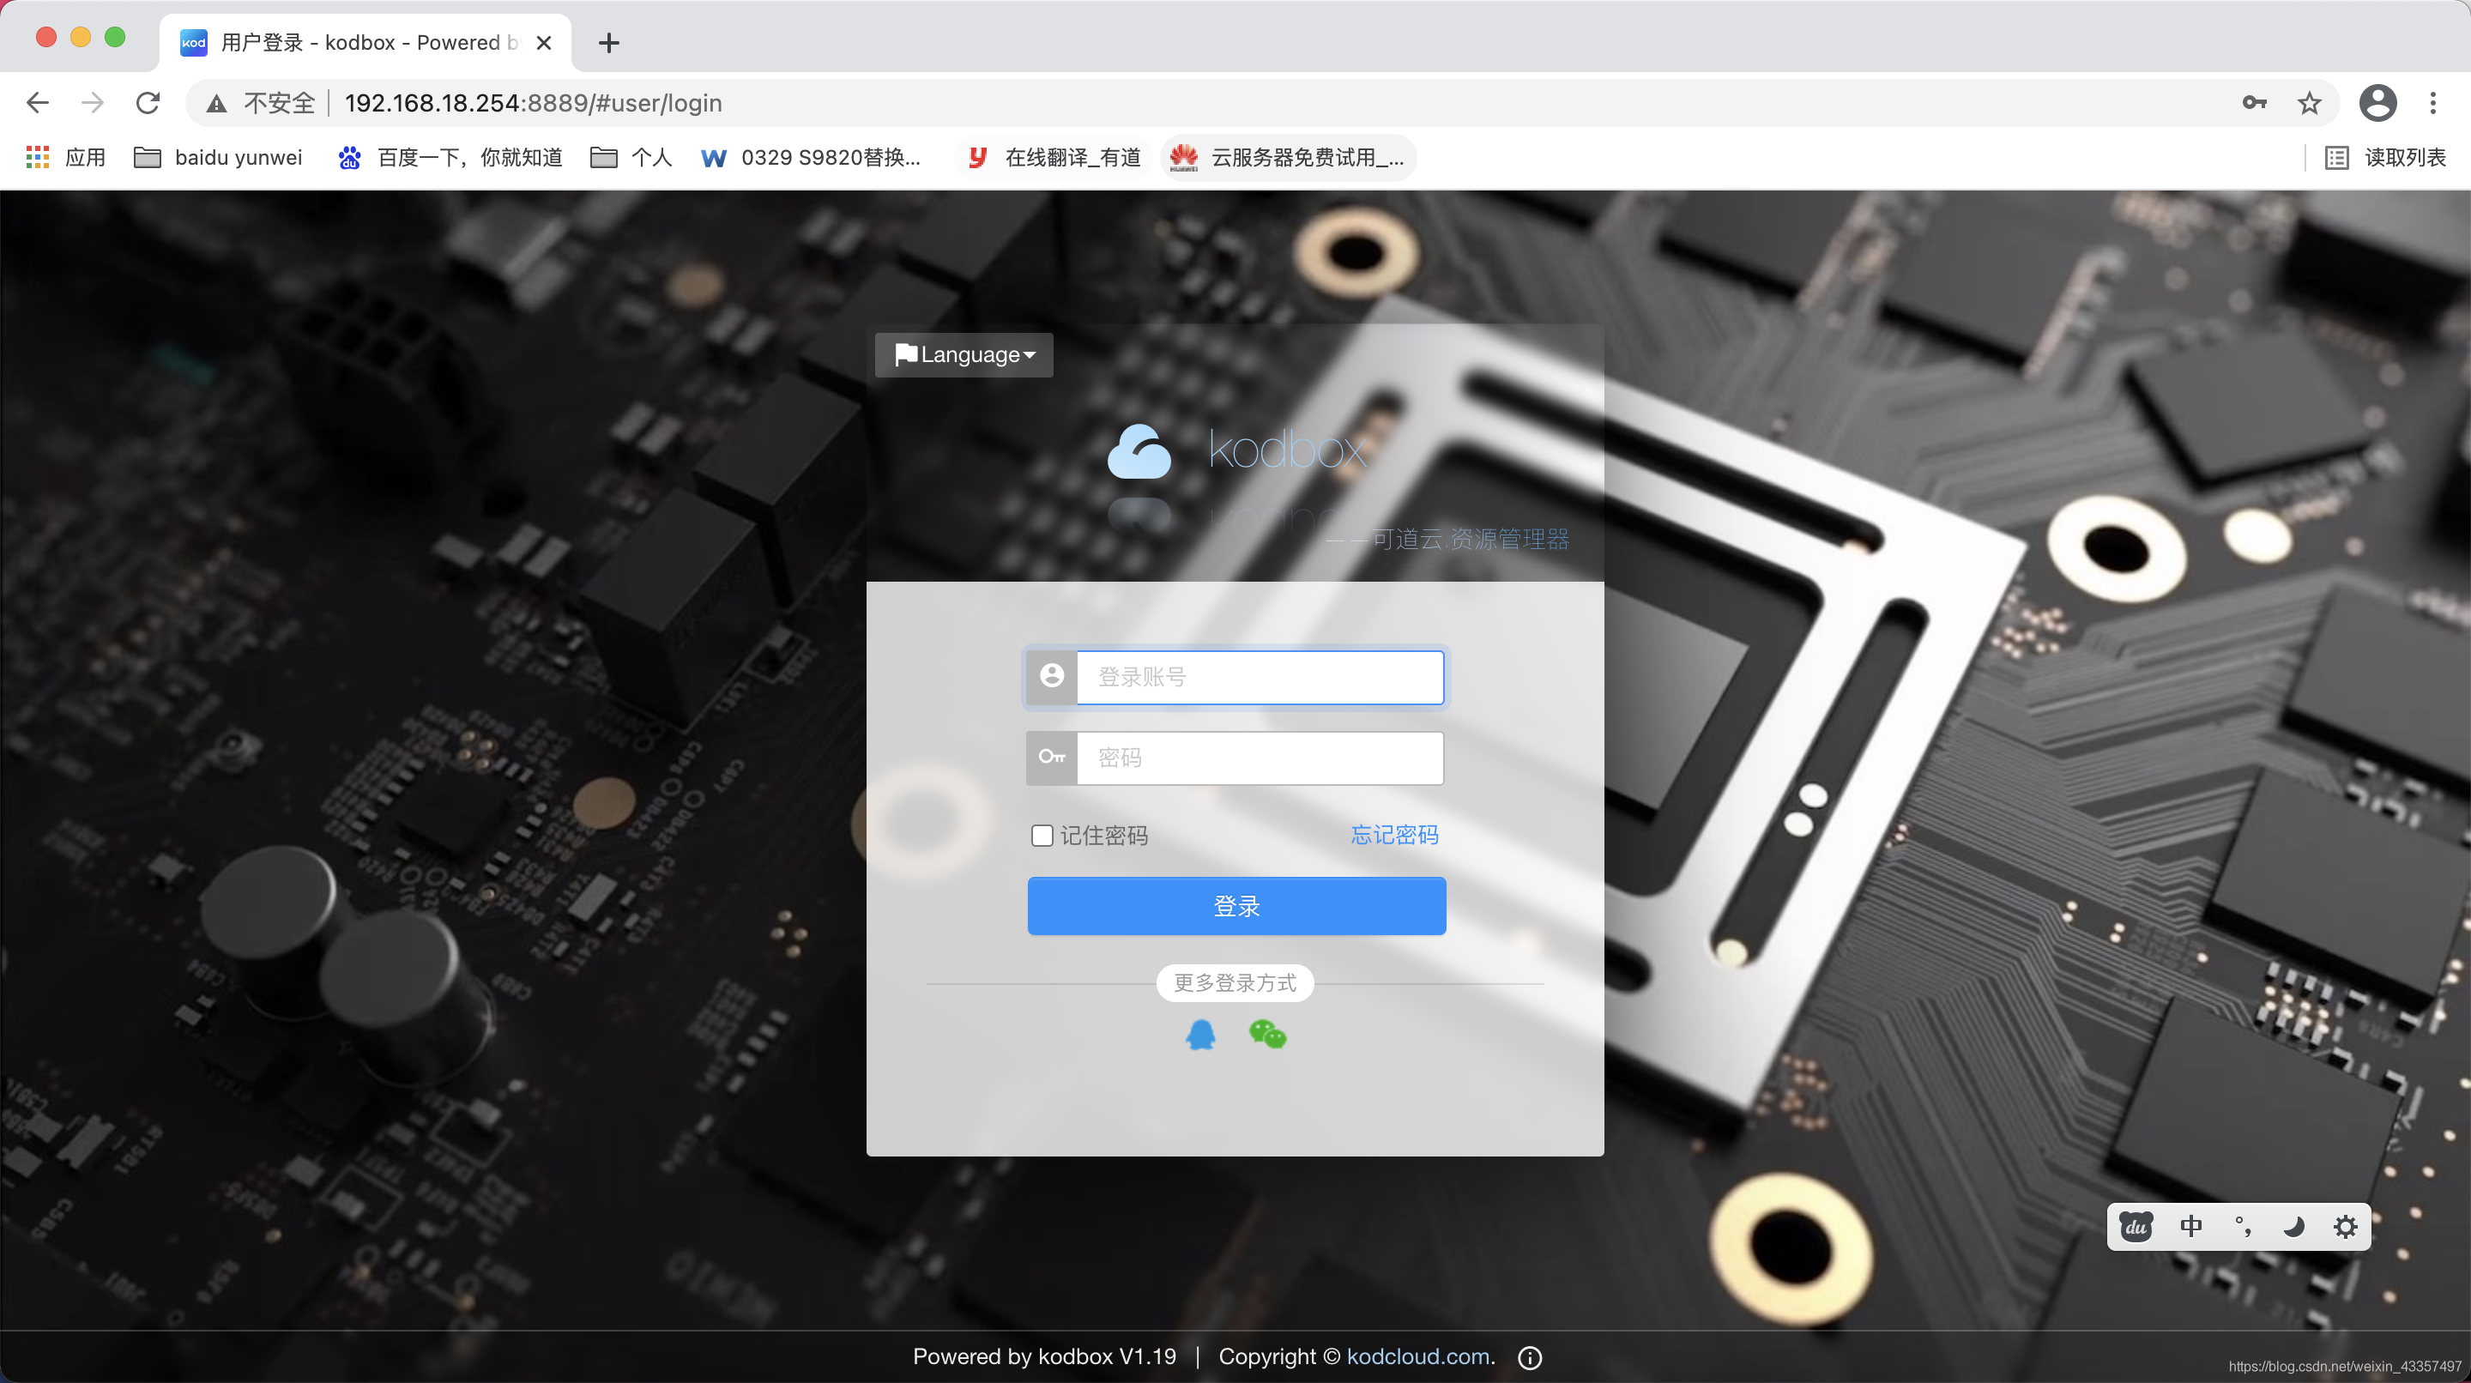Screen dimensions: 2471x1383
Task: Expand 更多登录方式 more login options
Action: point(1237,981)
